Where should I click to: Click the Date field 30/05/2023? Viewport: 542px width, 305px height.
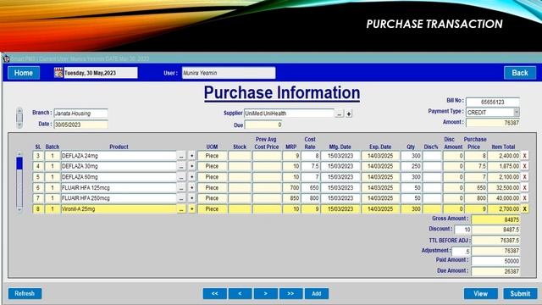(81, 125)
